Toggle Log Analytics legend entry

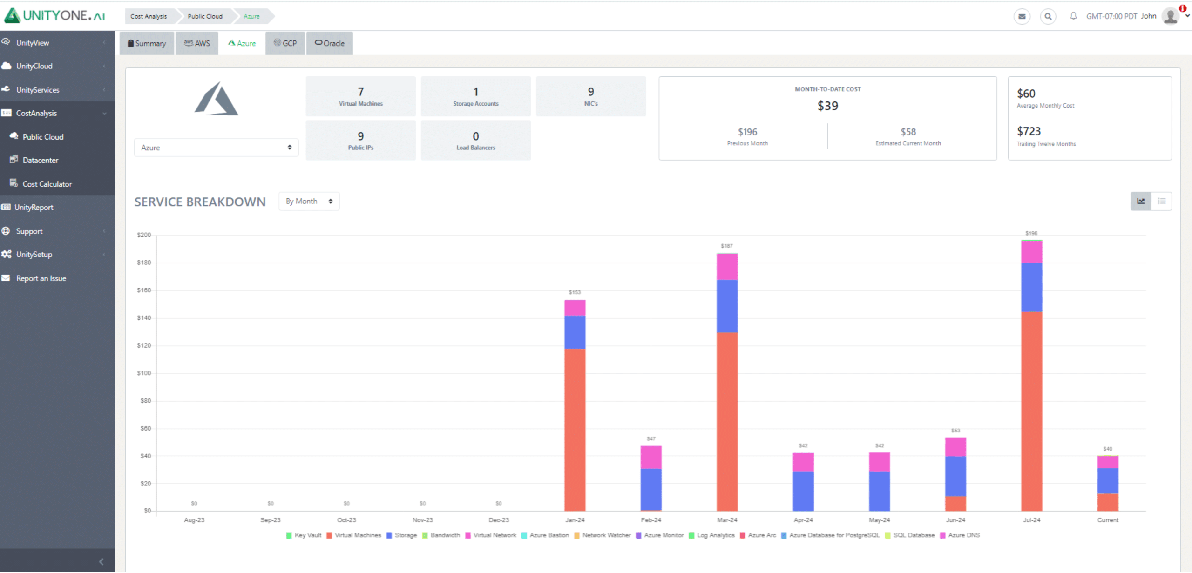click(x=711, y=535)
